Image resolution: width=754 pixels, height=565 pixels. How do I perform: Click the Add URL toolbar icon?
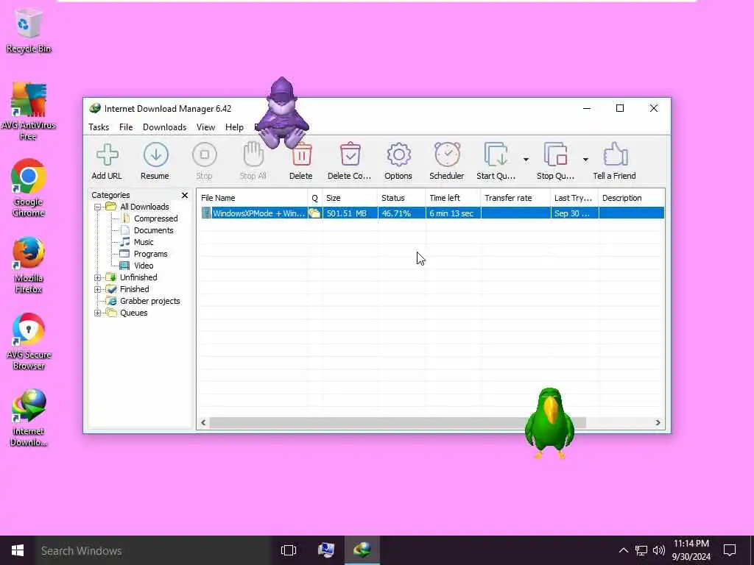pos(107,155)
